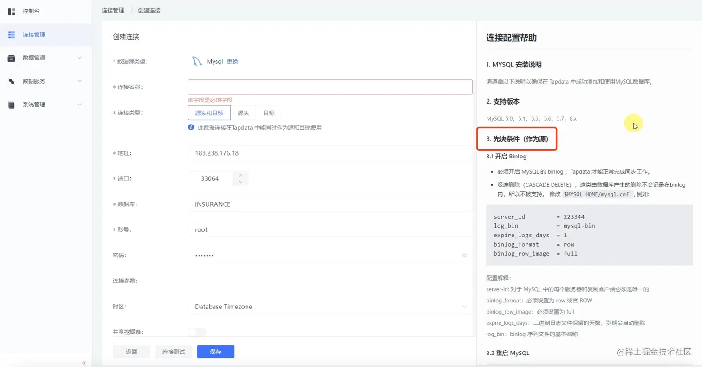The height and width of the screenshot is (367, 702).
Task: Decrease the port number with down arrow
Action: (x=240, y=182)
